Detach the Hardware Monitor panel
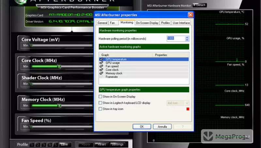 click(x=200, y=5)
